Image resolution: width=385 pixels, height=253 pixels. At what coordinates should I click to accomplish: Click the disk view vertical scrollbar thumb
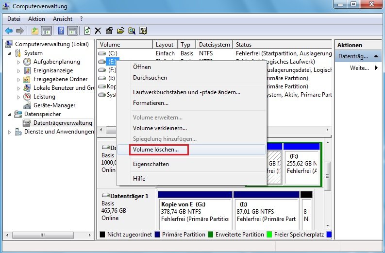pyautogui.click(x=327, y=176)
